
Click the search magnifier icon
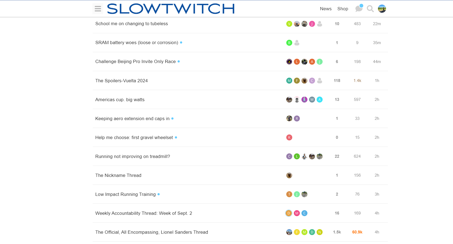pyautogui.click(x=370, y=9)
